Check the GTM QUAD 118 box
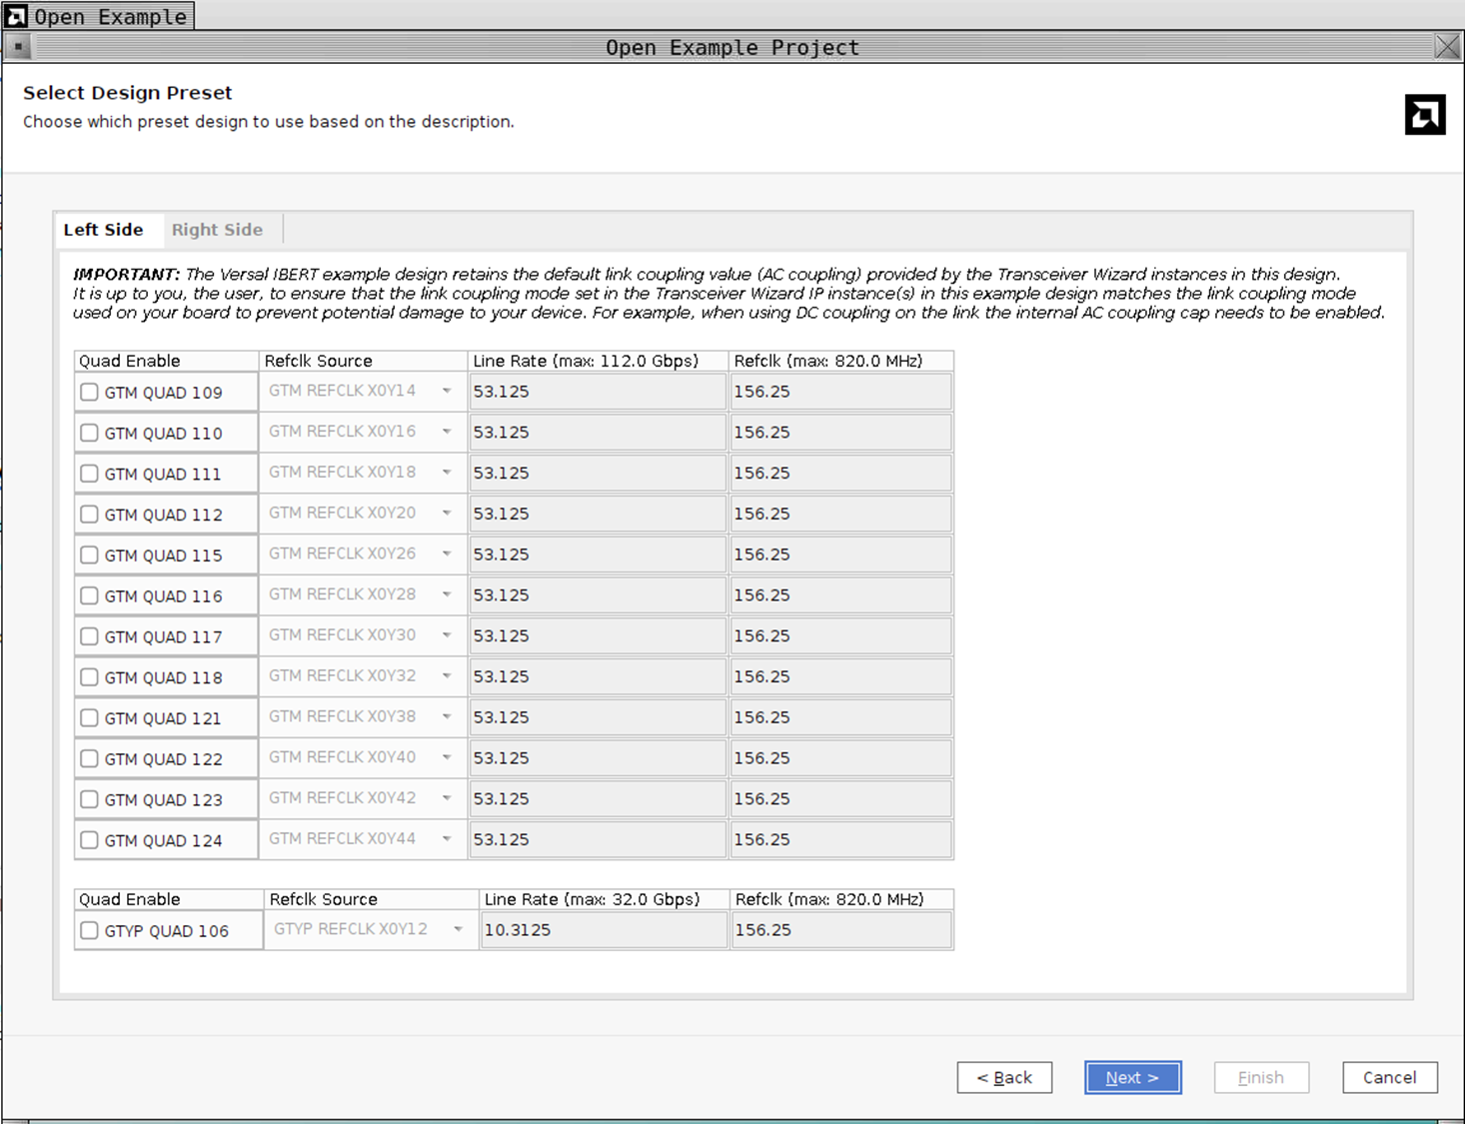Viewport: 1465px width, 1124px height. [x=89, y=677]
